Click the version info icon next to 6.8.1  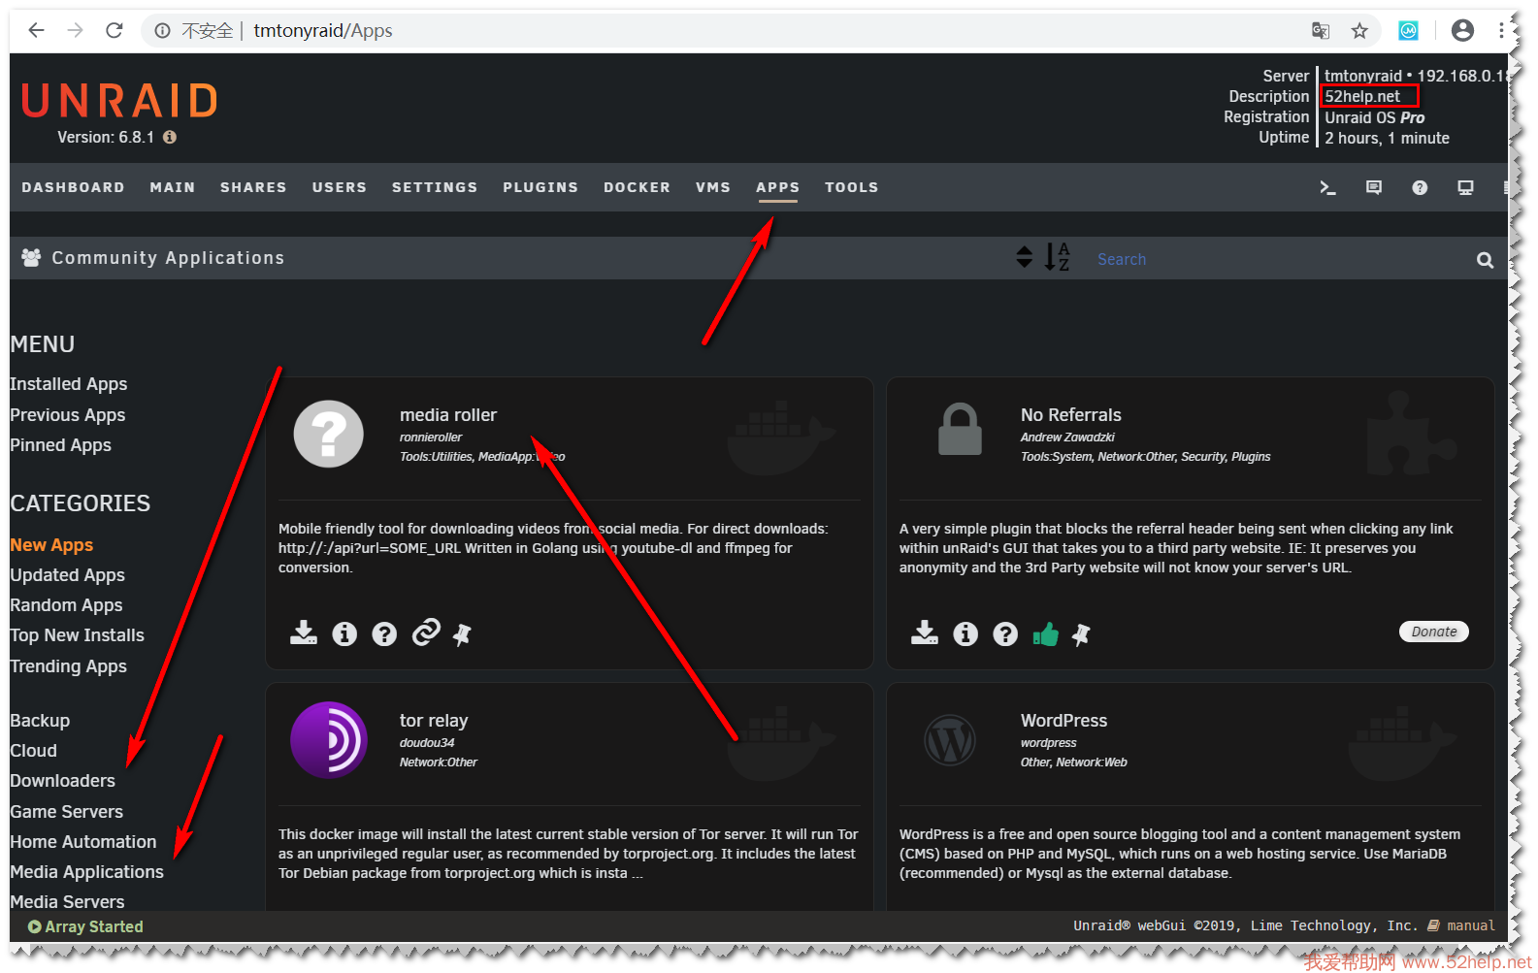(x=170, y=137)
